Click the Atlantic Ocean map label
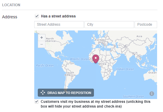163x112 pixels. [x=79, y=59]
